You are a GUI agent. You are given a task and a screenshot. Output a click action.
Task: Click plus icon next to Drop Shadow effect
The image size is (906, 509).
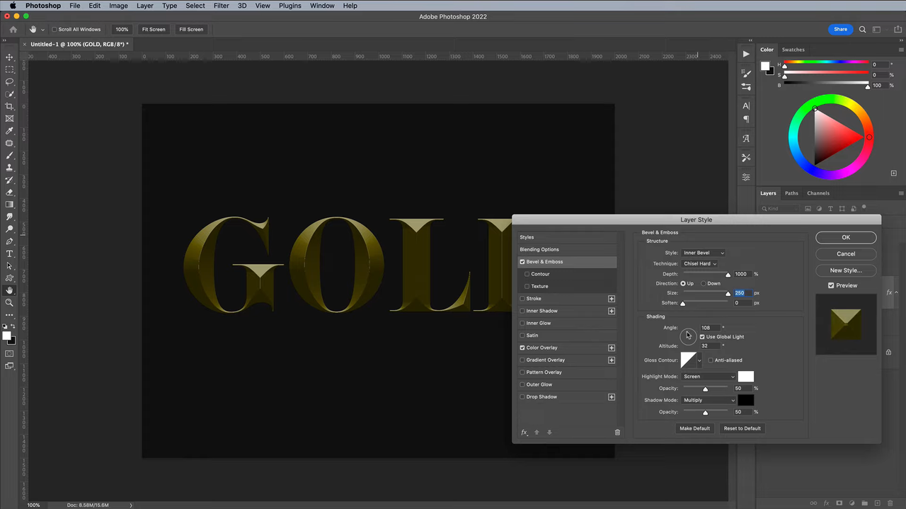click(612, 397)
